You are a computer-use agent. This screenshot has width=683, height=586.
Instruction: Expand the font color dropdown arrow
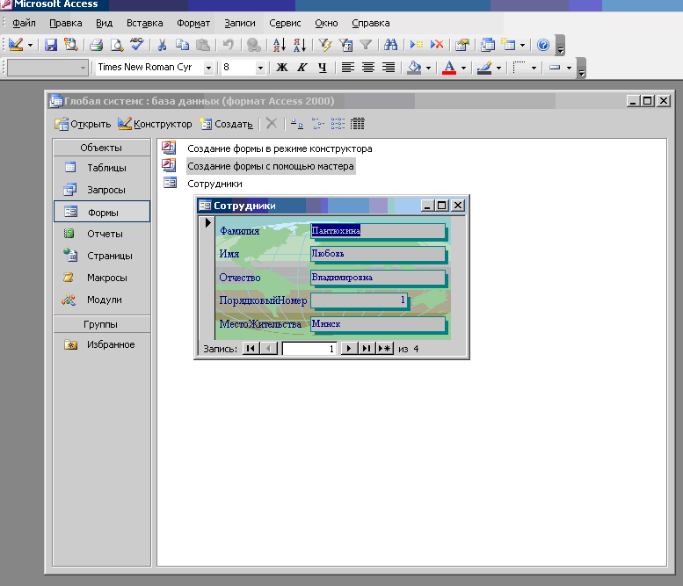(x=463, y=68)
